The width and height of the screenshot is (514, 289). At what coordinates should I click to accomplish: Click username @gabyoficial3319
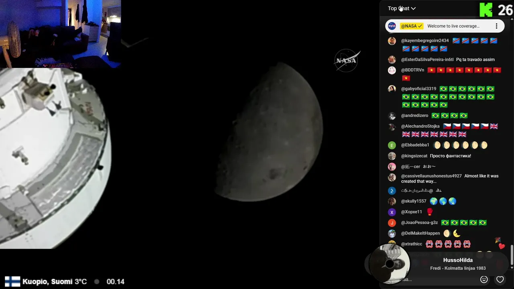(418, 89)
